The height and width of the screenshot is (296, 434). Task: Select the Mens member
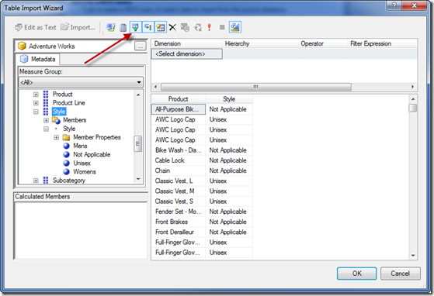coord(80,146)
